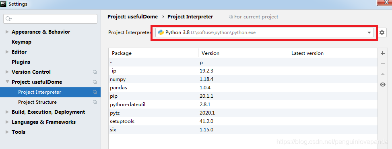
Task: Select Project Structure in sidebar
Action: [x=37, y=102]
